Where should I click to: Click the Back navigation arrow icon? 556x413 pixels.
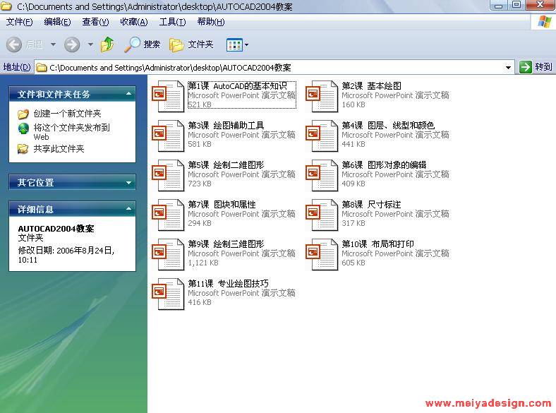pos(14,44)
